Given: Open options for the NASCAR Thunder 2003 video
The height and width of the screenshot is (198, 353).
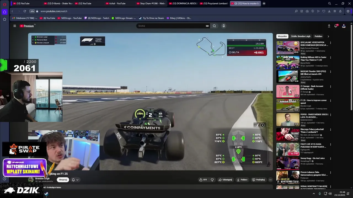Looking at the screenshot, I should coord(330,72).
